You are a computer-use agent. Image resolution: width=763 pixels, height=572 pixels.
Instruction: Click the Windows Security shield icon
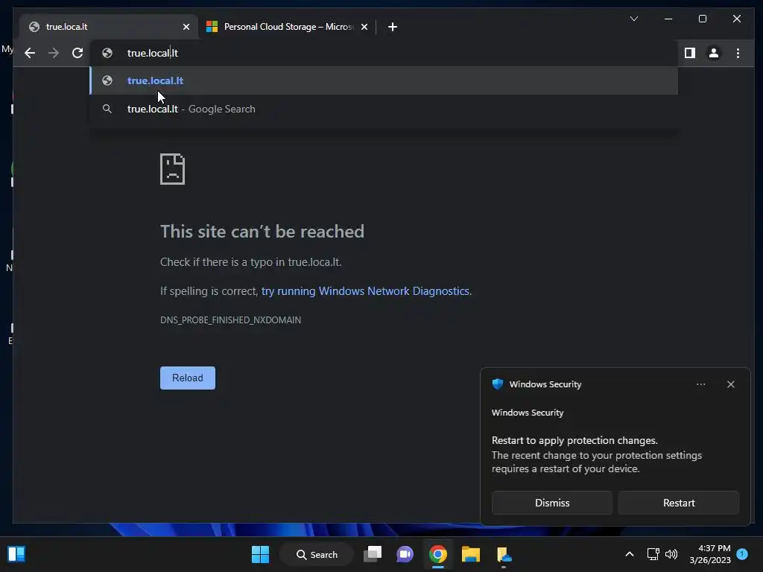(x=497, y=384)
